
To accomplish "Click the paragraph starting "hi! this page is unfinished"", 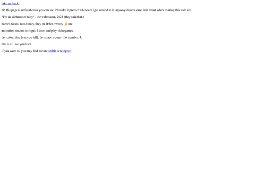I will (96, 10).
